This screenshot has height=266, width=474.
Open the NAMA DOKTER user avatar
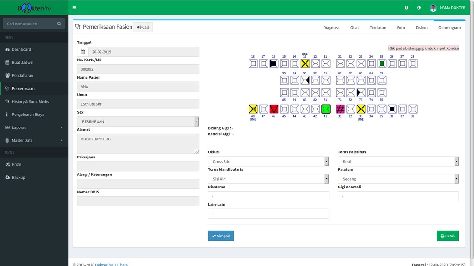tap(433, 8)
